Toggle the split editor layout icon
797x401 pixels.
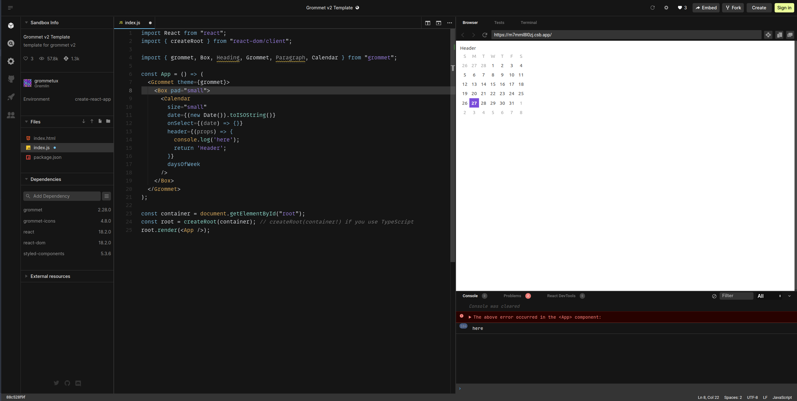[x=428, y=23]
